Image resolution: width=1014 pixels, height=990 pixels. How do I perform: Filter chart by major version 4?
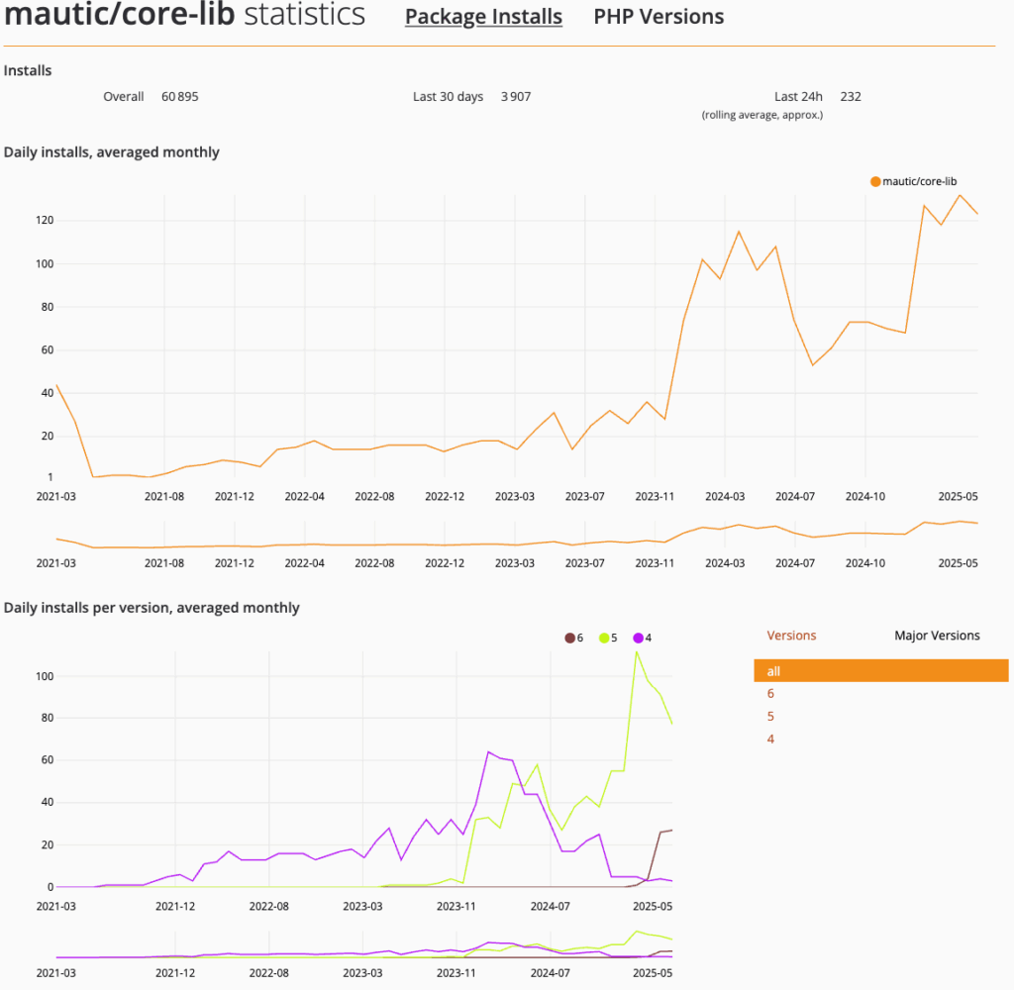click(x=770, y=739)
